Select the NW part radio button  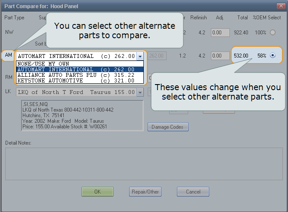pyautogui.click(x=272, y=33)
